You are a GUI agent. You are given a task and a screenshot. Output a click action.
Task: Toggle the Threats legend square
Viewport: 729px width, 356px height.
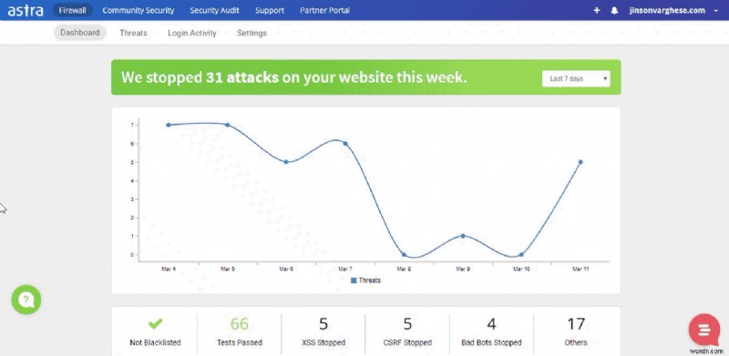point(354,280)
